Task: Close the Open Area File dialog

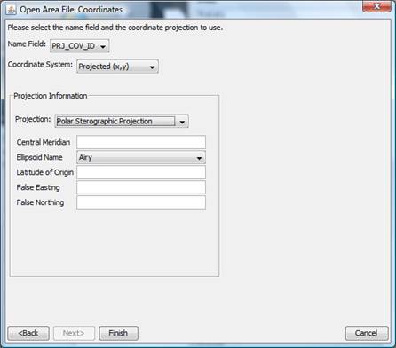Action: point(376,6)
